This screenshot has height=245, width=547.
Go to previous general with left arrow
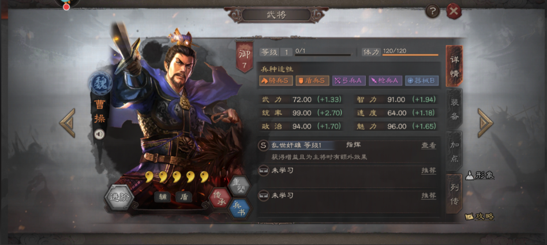click(68, 123)
